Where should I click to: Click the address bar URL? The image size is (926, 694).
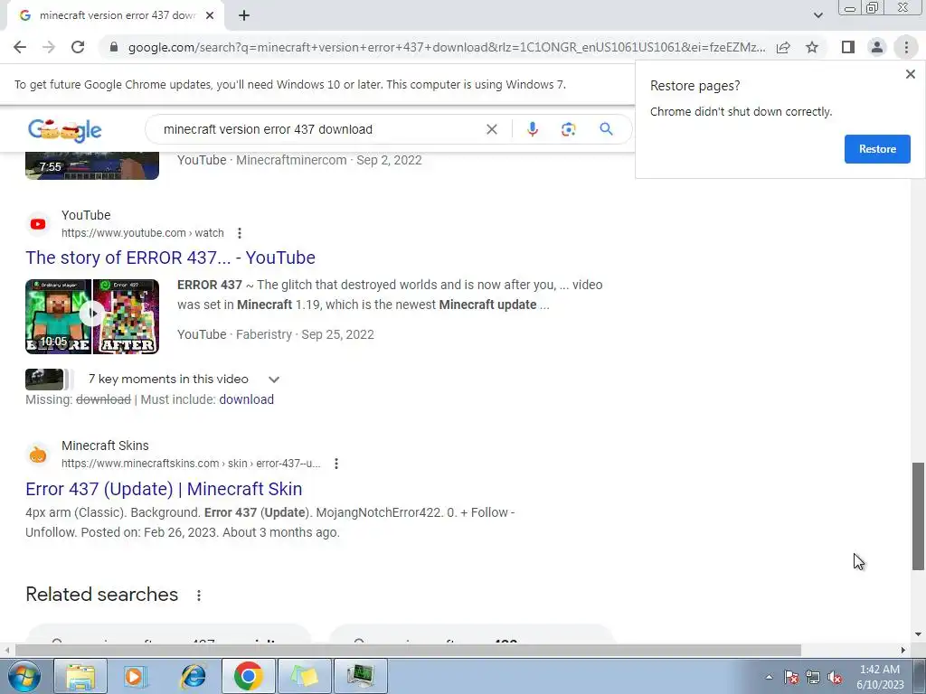point(447,47)
